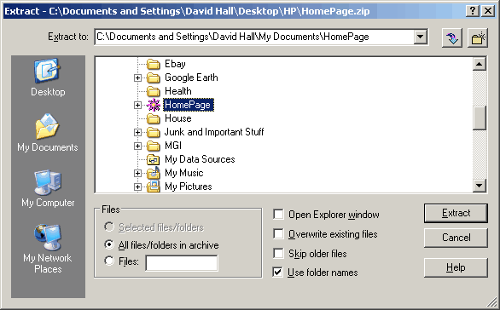Viewport: 500px width, 310px height.
Task: Enable Open Explorer window checkbox
Action: coord(278,215)
